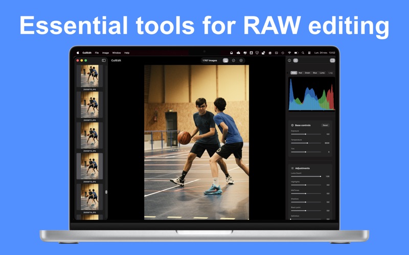Toggle Log scale for histogram
This screenshot has width=409, height=255.
(x=330, y=73)
